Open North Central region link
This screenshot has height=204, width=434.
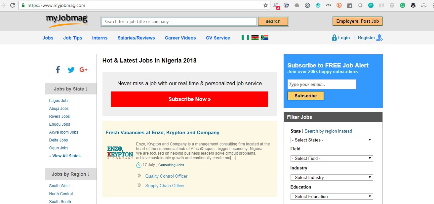[61, 194]
